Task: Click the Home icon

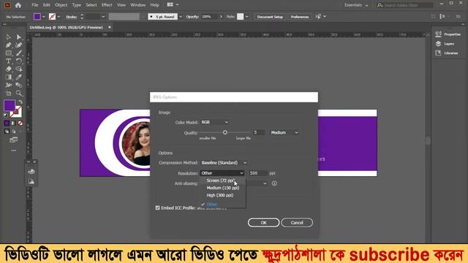Action: click(x=18, y=5)
